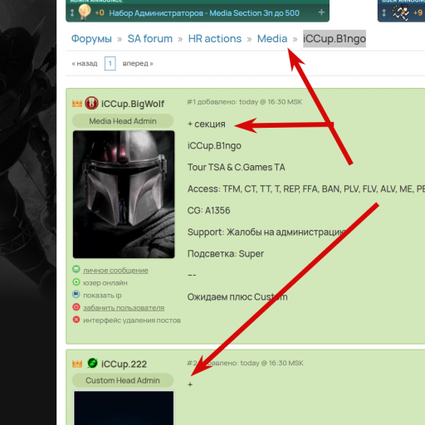Click the running figures icon in user announce

(401, 13)
